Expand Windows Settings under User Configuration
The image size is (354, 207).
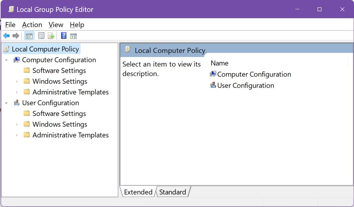(17, 124)
